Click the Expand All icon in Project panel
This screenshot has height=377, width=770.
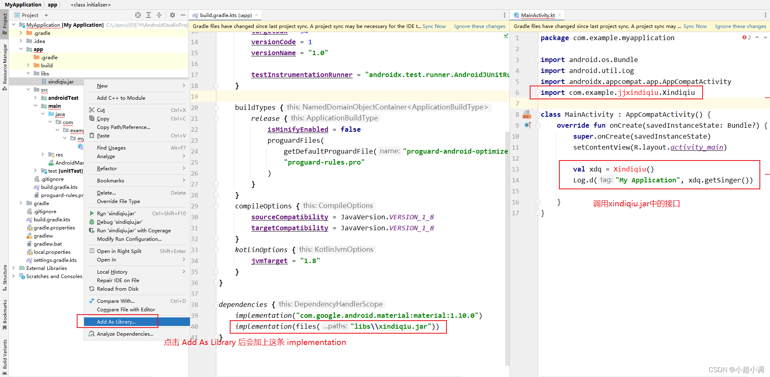click(x=149, y=15)
